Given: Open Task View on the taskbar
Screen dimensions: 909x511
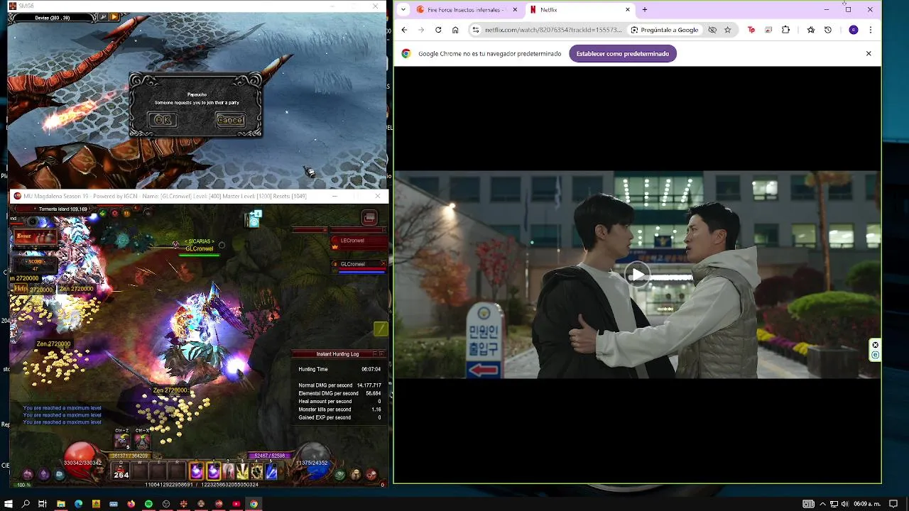Looking at the screenshot, I should tap(43, 504).
